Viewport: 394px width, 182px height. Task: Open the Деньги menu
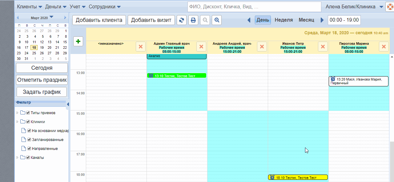56,6
